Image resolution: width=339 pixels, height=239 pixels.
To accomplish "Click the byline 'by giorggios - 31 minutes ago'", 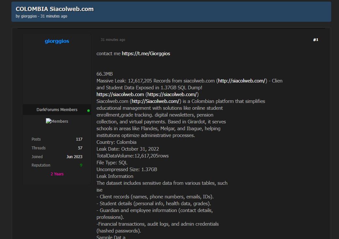I will tap(42, 16).
